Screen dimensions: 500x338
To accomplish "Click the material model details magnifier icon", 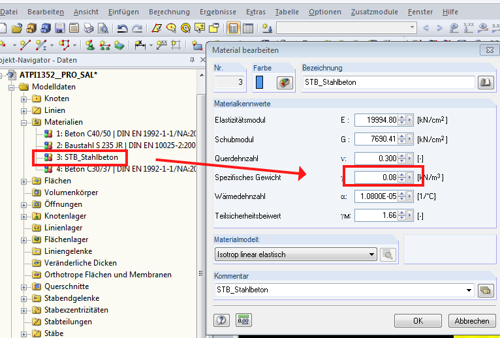I will (x=388, y=254).
